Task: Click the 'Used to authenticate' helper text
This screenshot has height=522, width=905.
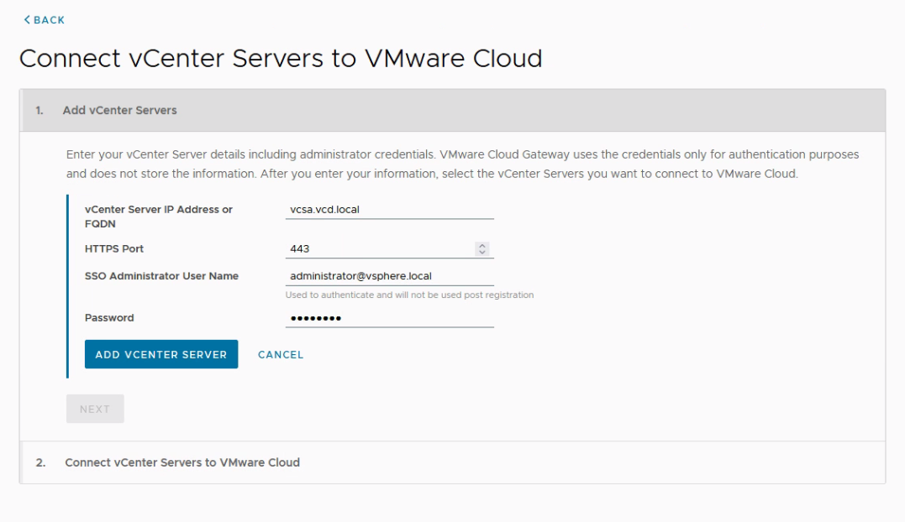Action: click(409, 295)
